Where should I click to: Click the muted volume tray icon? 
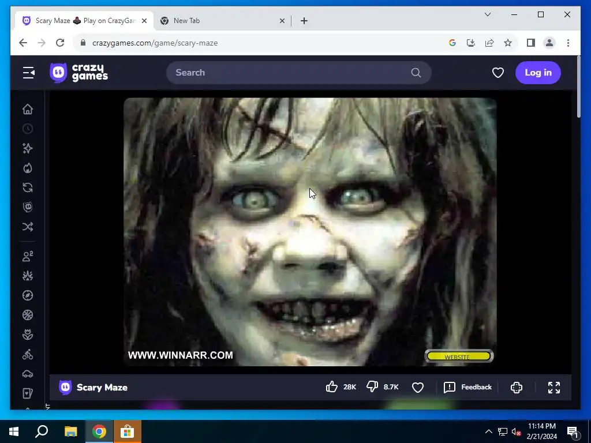[x=516, y=431]
